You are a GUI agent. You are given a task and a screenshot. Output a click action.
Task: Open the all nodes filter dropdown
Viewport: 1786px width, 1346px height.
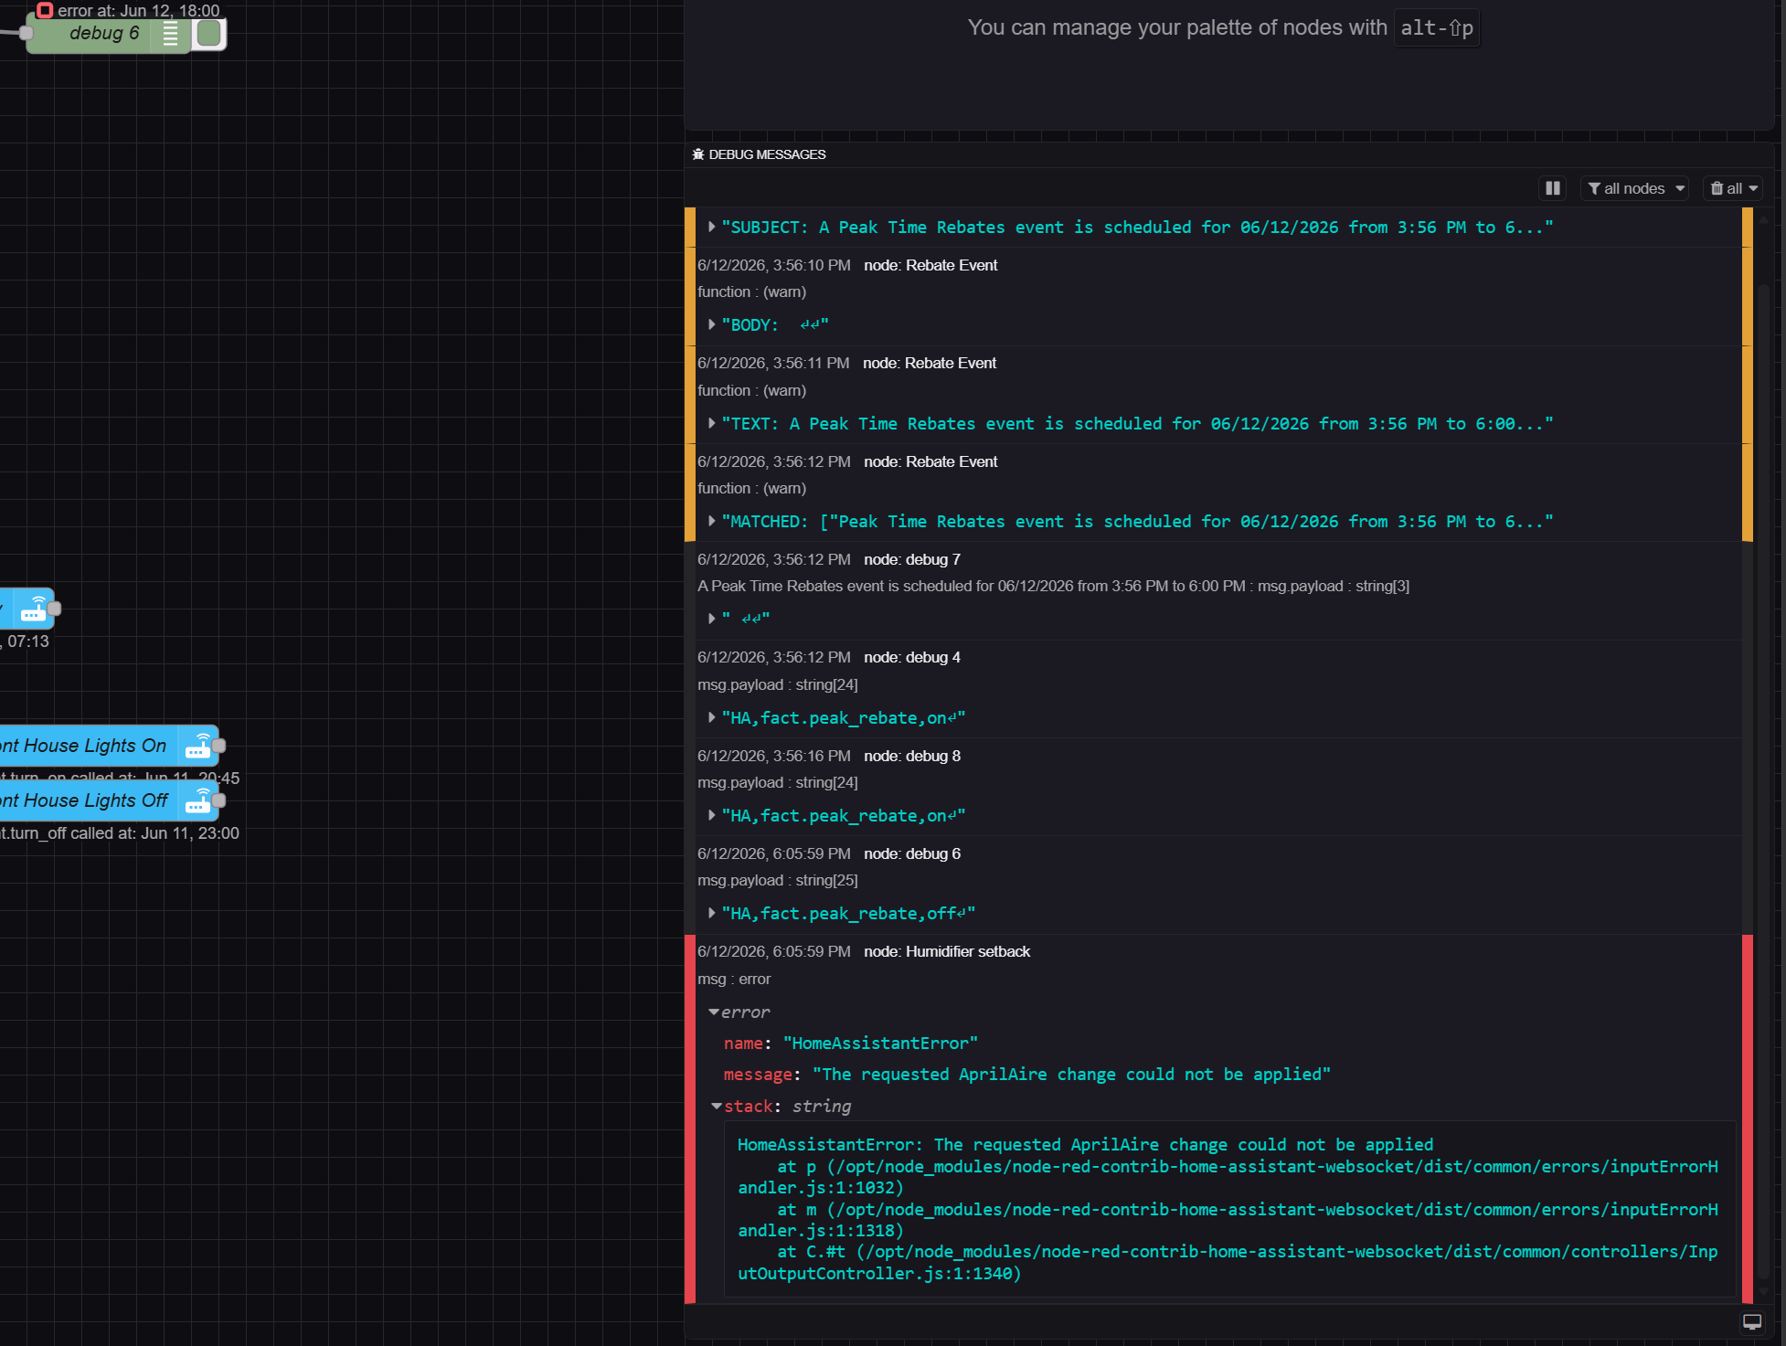(x=1634, y=188)
